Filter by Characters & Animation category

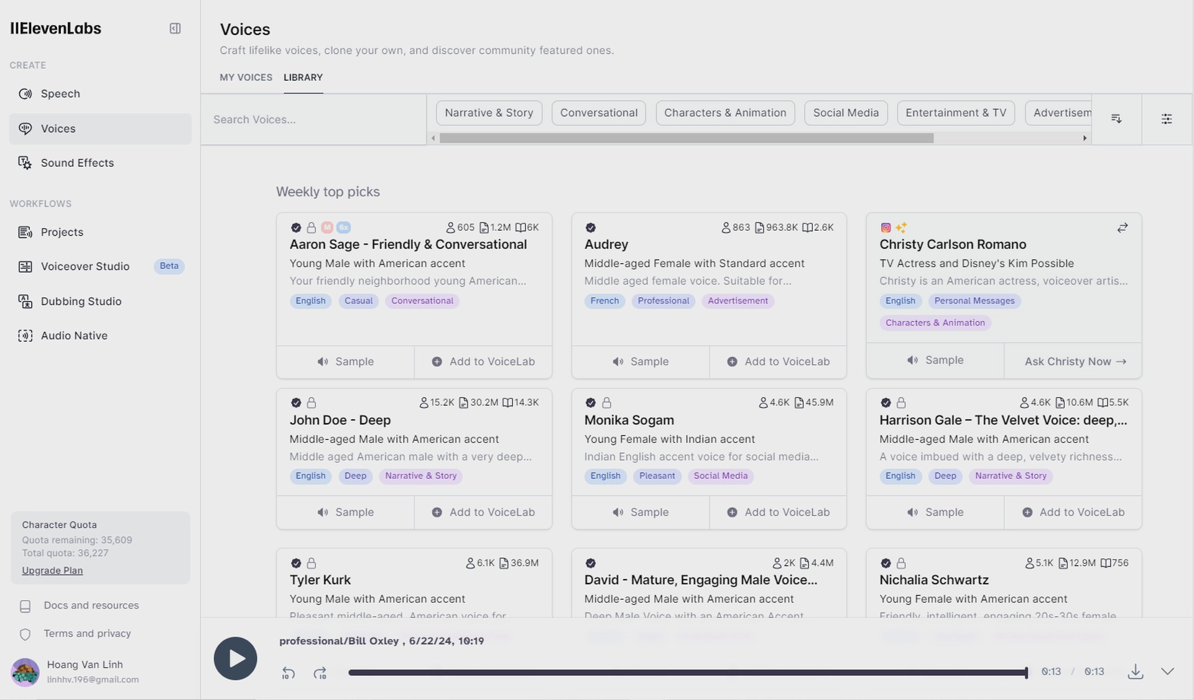[x=725, y=113]
